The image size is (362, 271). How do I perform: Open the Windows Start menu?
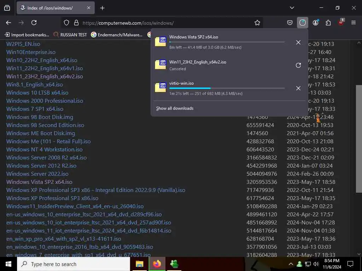pos(8,264)
